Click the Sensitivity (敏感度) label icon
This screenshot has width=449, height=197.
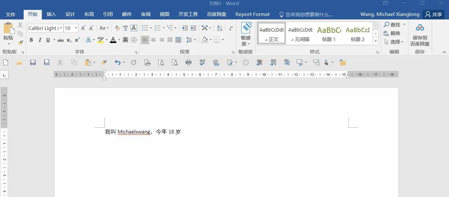tap(246, 34)
